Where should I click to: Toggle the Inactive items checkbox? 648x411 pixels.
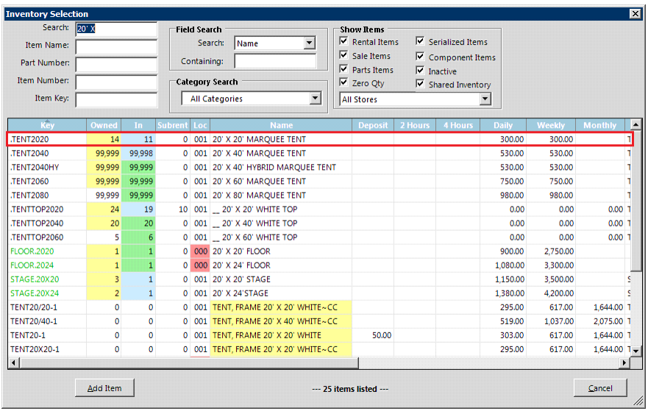421,71
